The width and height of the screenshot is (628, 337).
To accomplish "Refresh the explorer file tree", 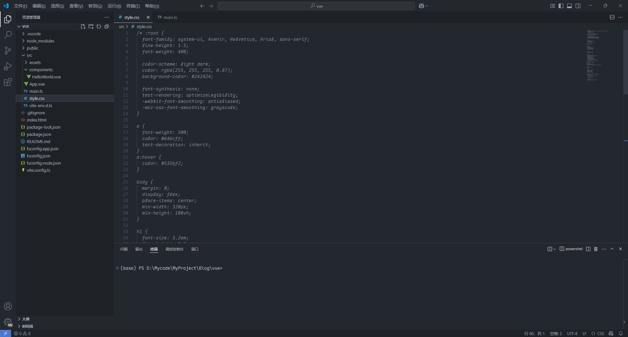I will coord(99,26).
